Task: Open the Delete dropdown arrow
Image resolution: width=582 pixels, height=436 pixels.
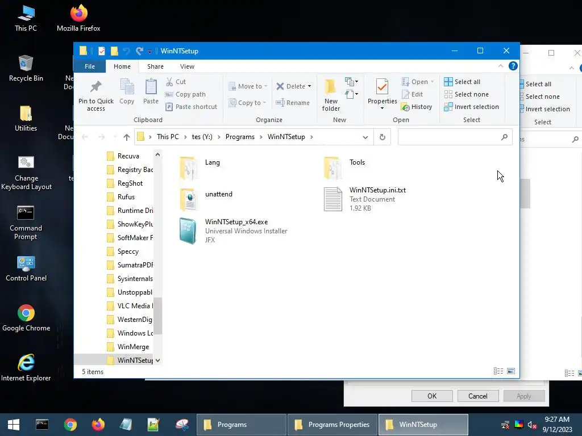Action: (309, 86)
